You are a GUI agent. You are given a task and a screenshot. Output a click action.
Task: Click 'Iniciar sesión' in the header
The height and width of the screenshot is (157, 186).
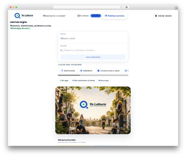(x=163, y=16)
